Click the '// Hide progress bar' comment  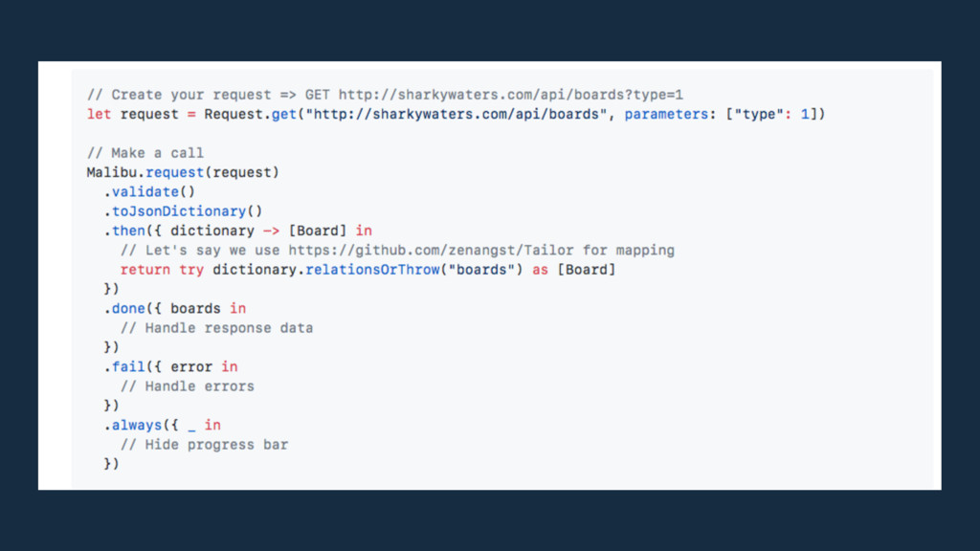click(x=204, y=444)
